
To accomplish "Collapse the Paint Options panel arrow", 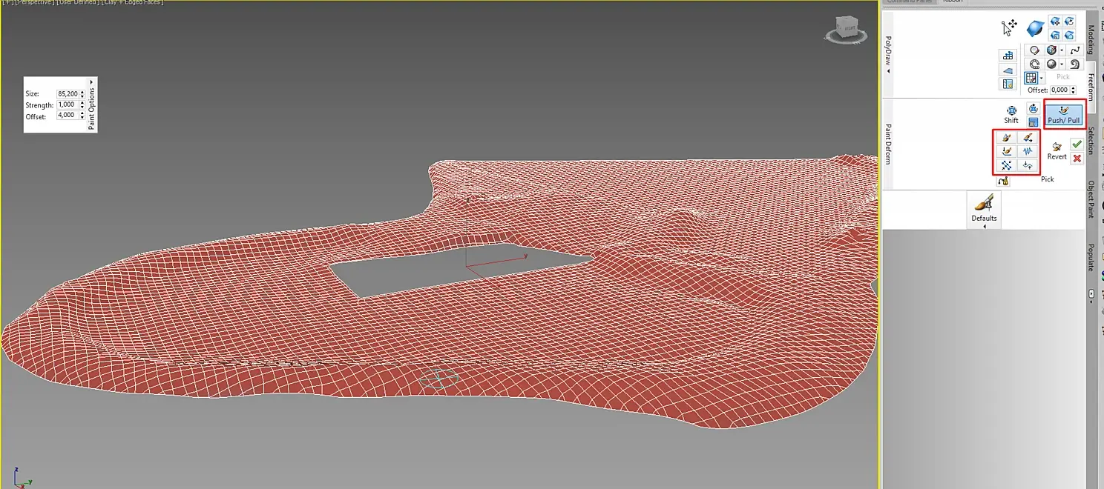I will click(x=92, y=81).
